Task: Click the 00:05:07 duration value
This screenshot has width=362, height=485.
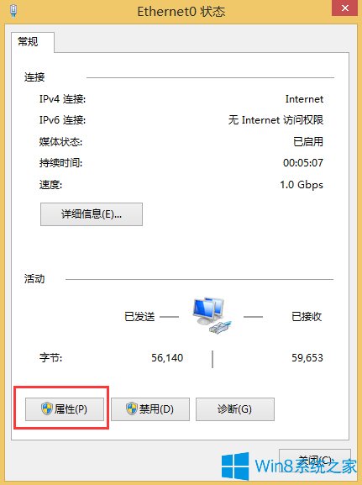Action: pyautogui.click(x=303, y=163)
